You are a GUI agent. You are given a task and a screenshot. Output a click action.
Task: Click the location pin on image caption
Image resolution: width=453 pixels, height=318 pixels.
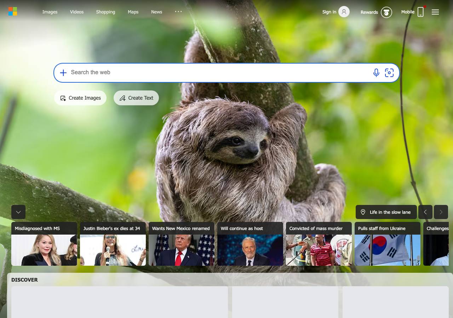(363, 212)
